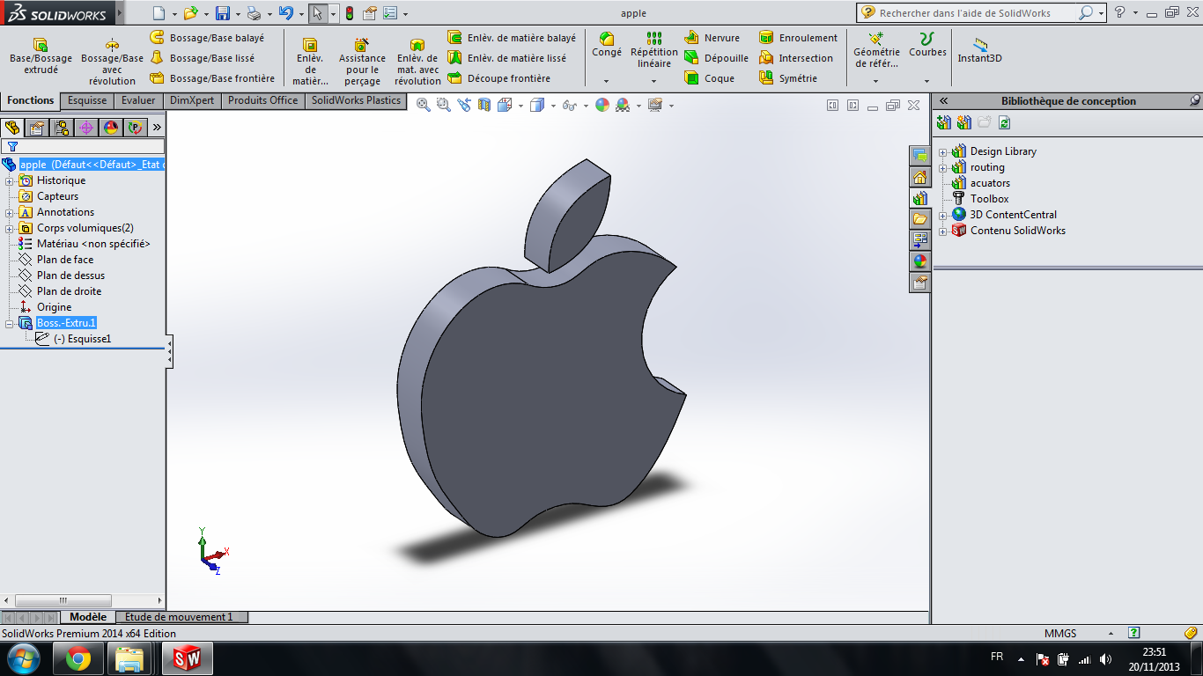Open dropdown arrow next to Undo icon

[x=300, y=14]
